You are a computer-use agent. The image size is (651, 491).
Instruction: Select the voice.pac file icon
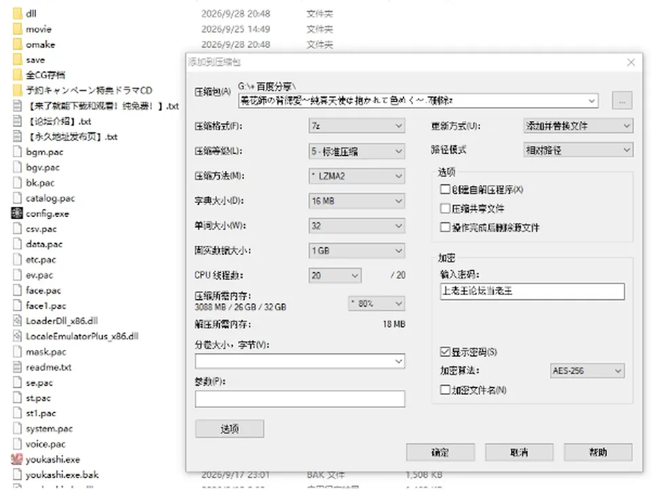point(18,444)
